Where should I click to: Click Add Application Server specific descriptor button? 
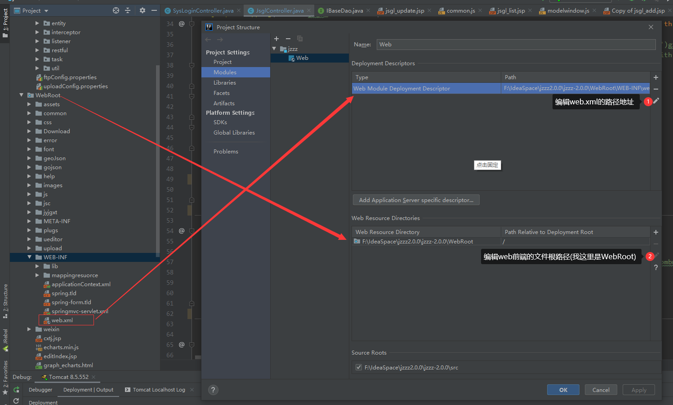(x=416, y=200)
